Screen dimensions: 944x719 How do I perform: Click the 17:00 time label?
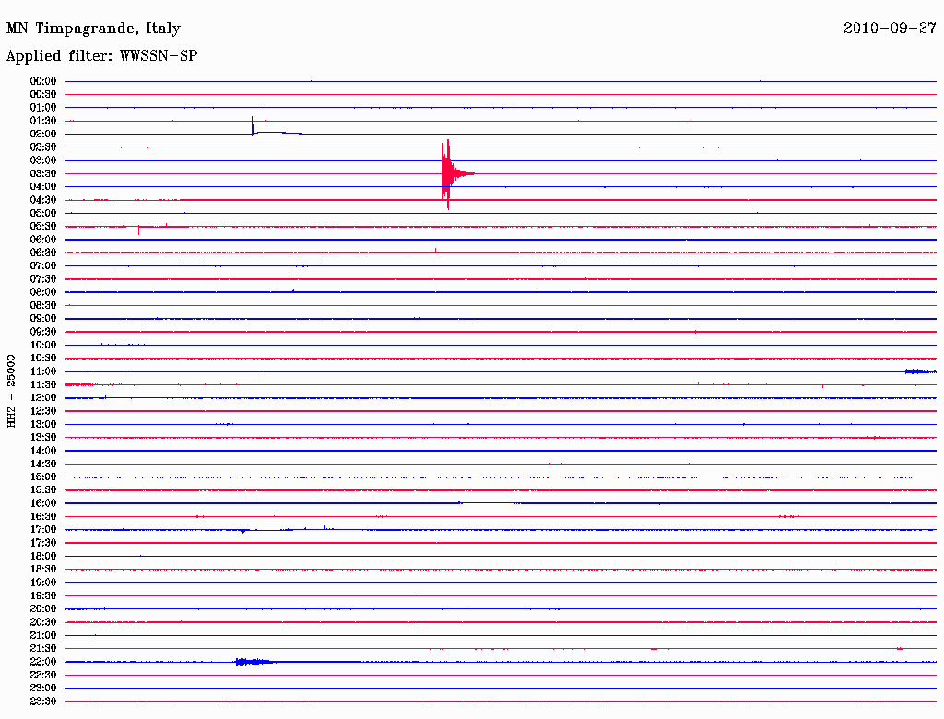pos(43,530)
